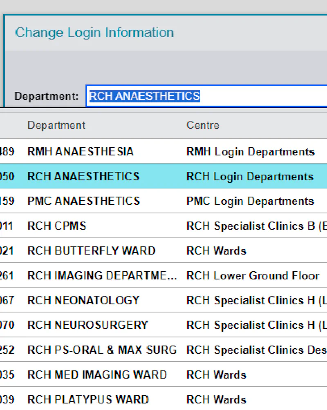Select the PMC ANAESTHETICS department
Image resolution: width=327 pixels, height=410 pixels.
click(x=83, y=201)
